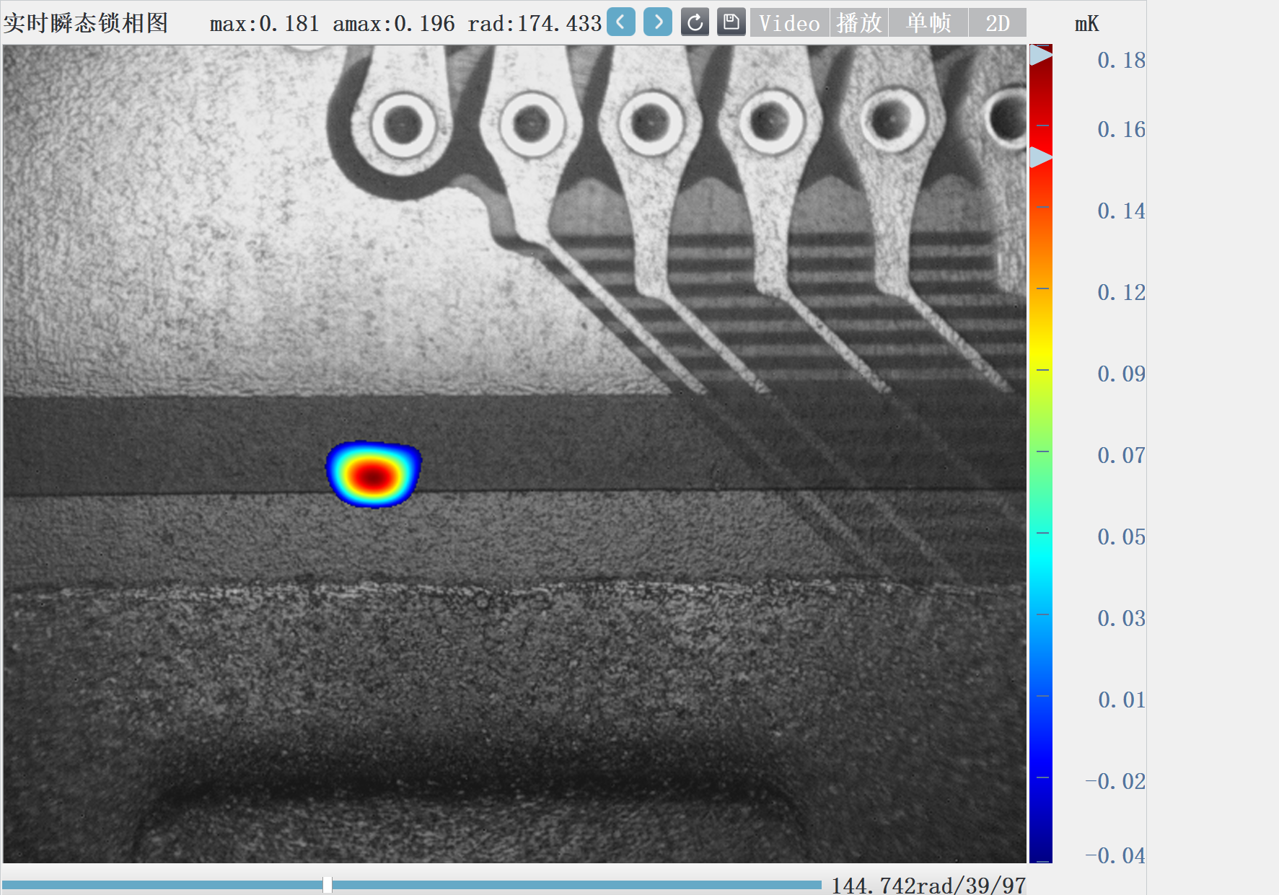Select the lower colorbar range marker near 0.16
The height and width of the screenshot is (895, 1279).
coord(1040,157)
